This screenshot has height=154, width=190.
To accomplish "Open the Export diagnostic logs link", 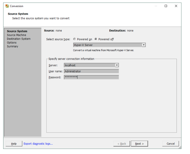I will tap(38, 144).
